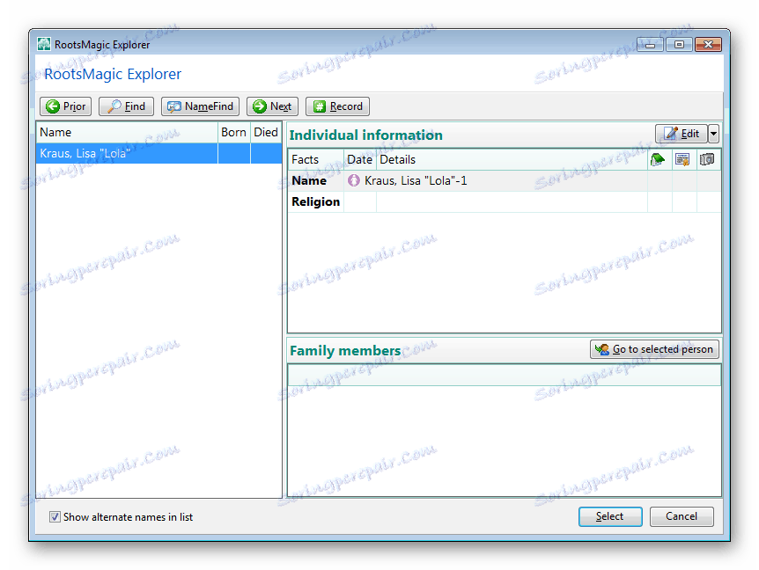Click the Record number button

tap(337, 106)
